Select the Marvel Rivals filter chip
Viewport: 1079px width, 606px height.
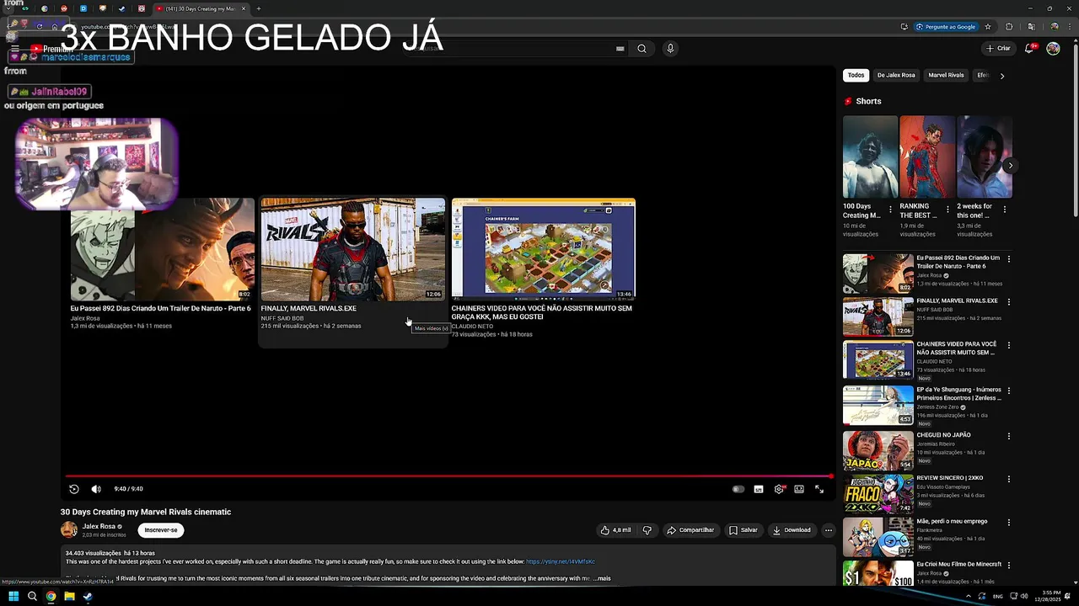[946, 75]
